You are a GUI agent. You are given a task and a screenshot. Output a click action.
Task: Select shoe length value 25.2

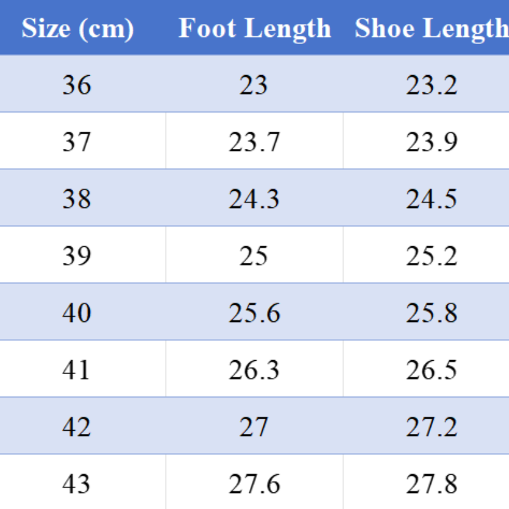click(x=431, y=256)
